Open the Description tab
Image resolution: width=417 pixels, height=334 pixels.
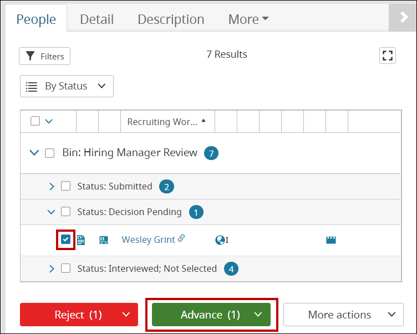[171, 19]
